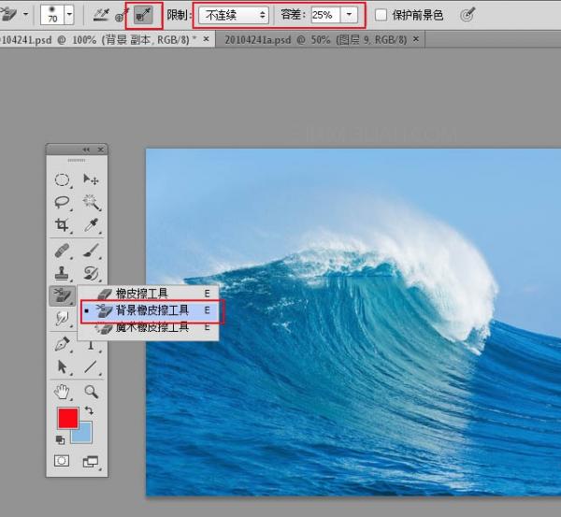Swap foreground and background colors
Viewport: 561px width, 517px height.
89,410
